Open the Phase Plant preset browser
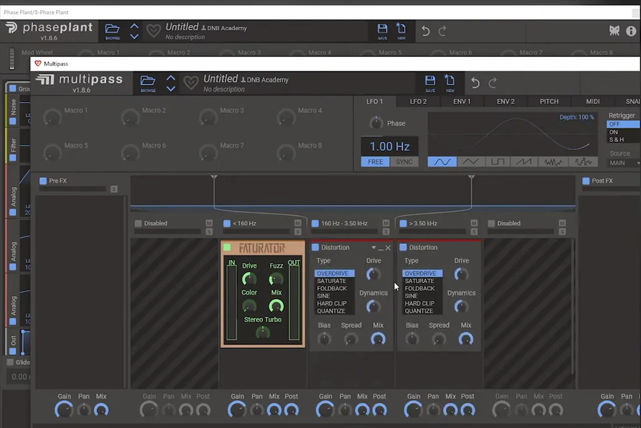 [112, 31]
